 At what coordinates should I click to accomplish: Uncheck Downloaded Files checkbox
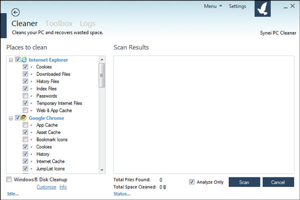(x=25, y=74)
